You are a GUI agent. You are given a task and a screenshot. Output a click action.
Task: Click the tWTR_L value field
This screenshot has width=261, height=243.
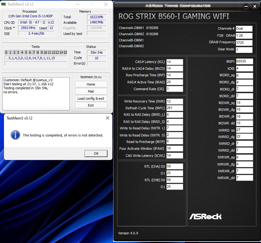pos(175,128)
